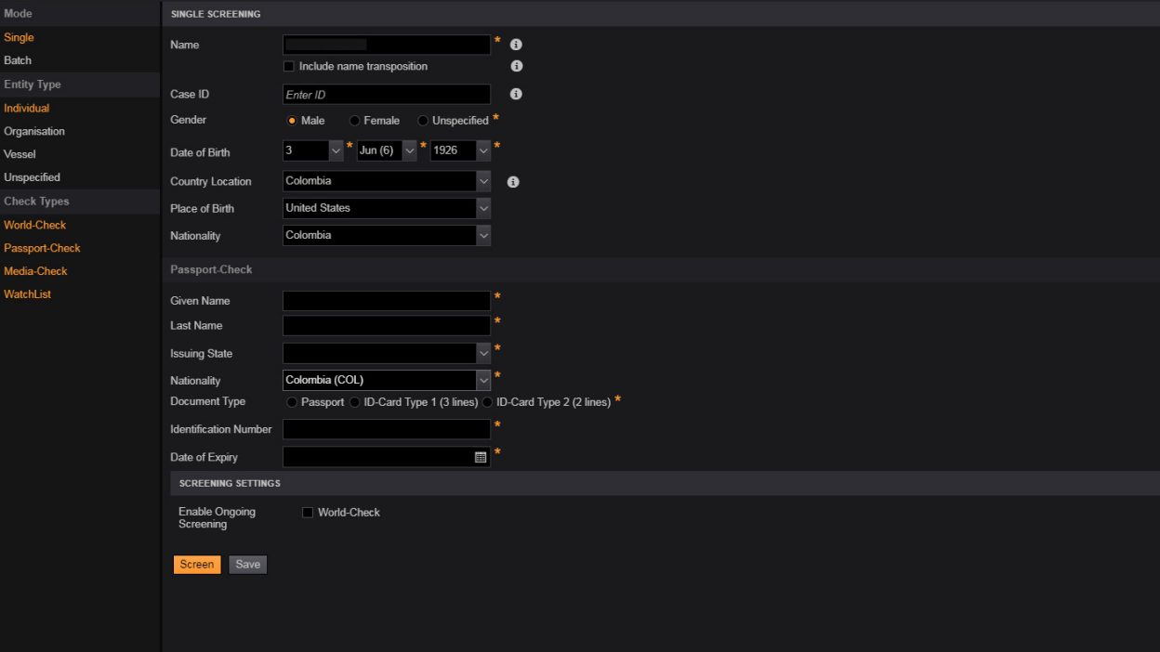Viewport: 1160px width, 652px height.
Task: Click info icon next to Case ID
Action: click(x=516, y=94)
